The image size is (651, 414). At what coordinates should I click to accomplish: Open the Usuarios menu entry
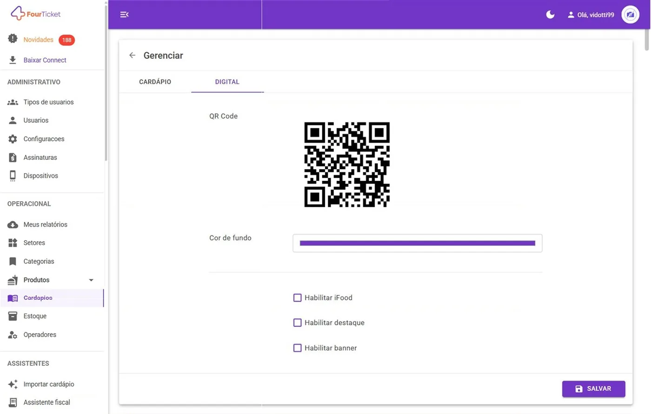(36, 120)
